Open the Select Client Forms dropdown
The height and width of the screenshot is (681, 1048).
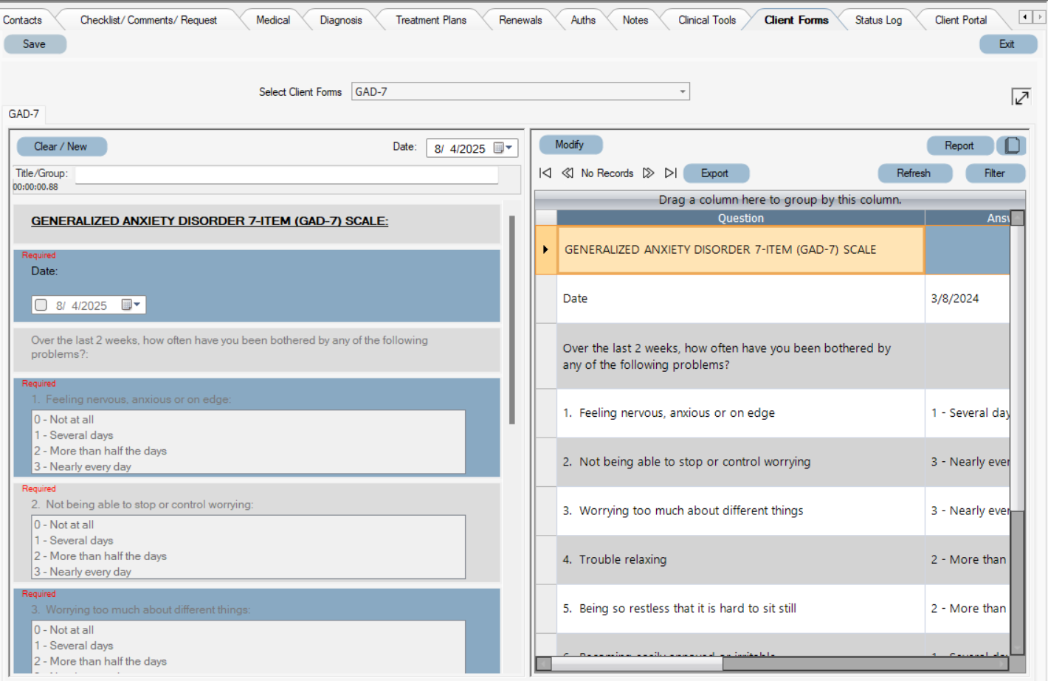682,91
